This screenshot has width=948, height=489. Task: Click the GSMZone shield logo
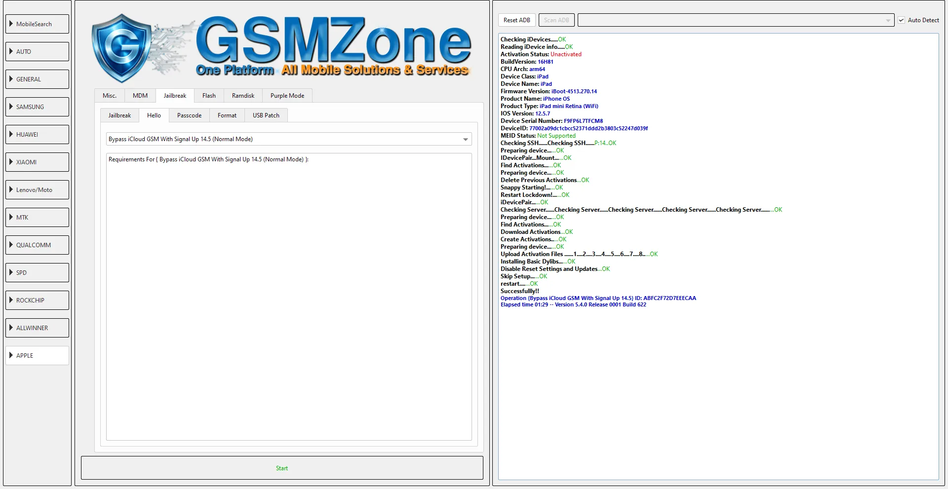click(x=121, y=48)
